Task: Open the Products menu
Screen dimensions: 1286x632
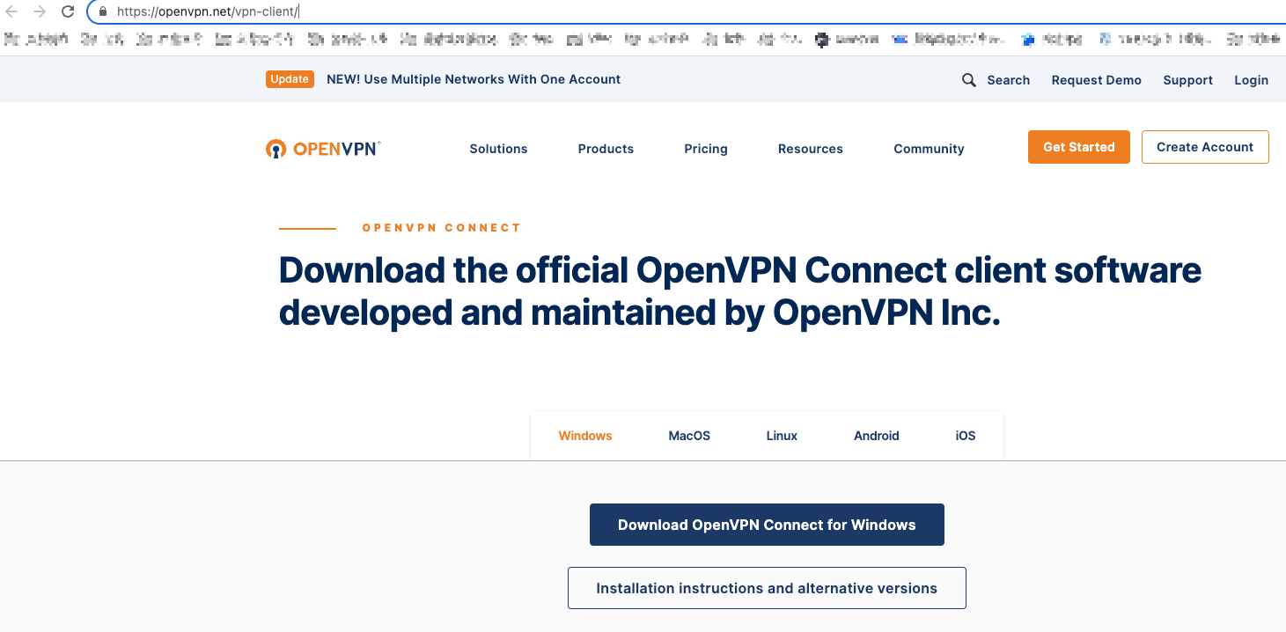Action: coord(606,149)
